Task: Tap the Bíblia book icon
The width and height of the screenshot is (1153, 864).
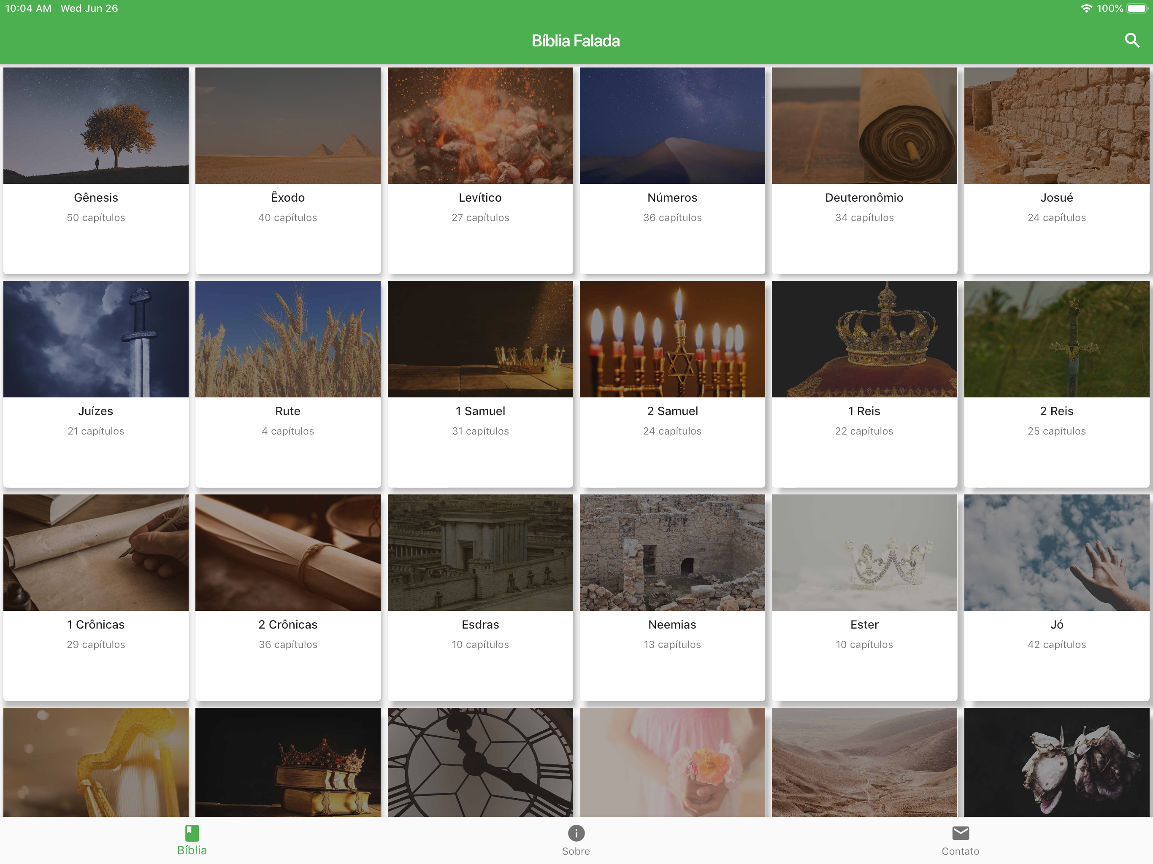Action: click(192, 833)
